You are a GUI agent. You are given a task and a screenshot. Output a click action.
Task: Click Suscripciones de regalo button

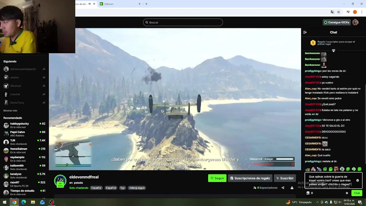[x=250, y=178]
